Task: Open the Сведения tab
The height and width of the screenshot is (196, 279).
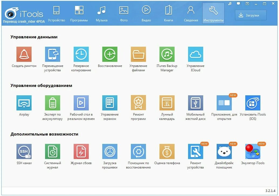Action: (191, 13)
